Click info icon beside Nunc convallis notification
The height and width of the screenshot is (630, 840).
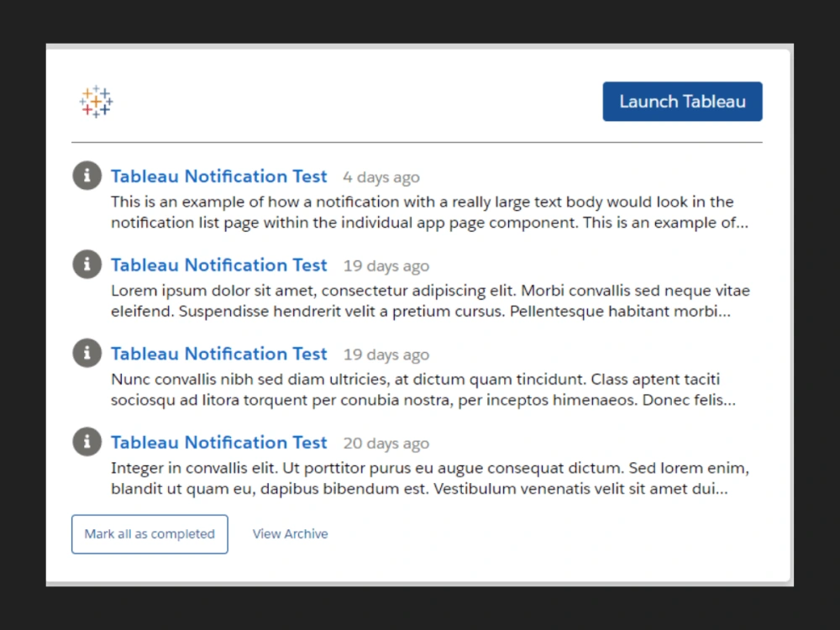pyautogui.click(x=87, y=353)
